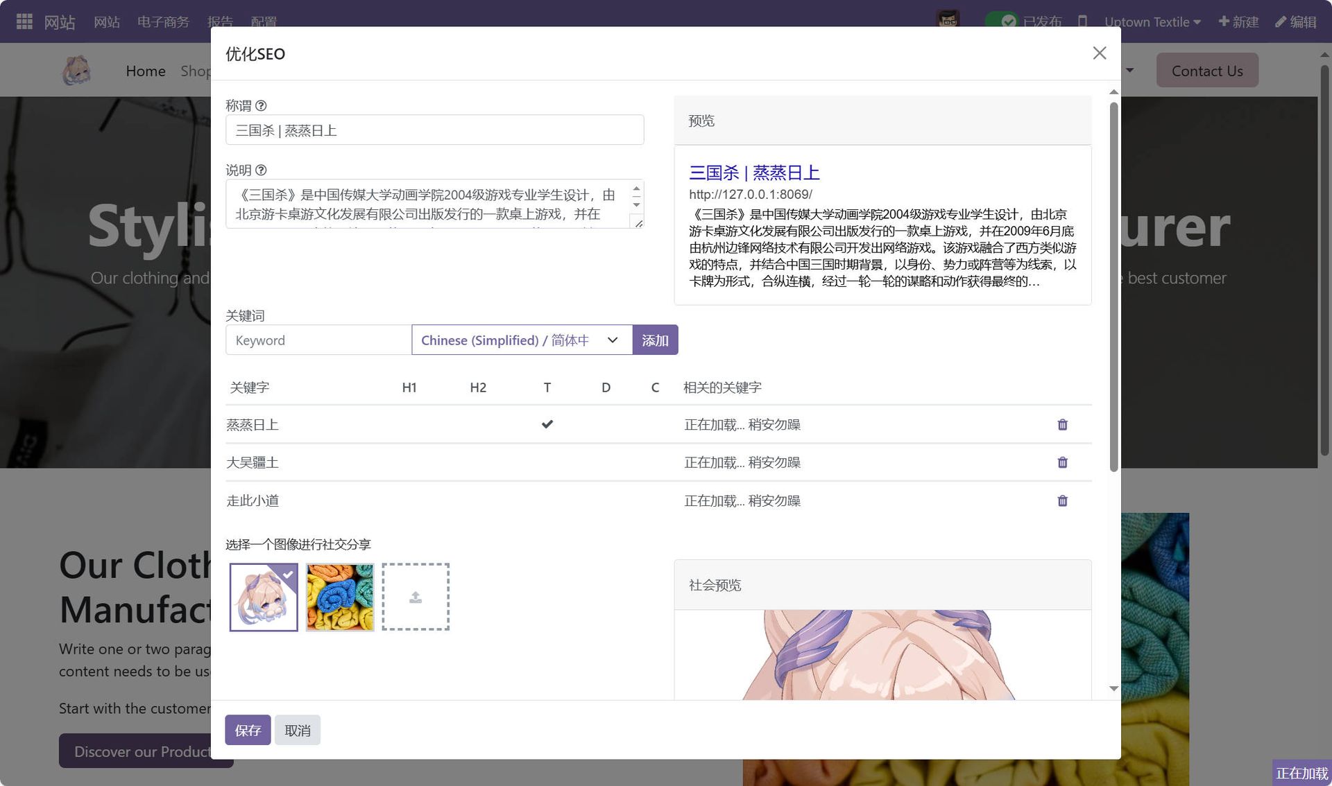This screenshot has width=1332, height=786.
Task: Click the 走此小道 keyword row text
Action: click(x=253, y=500)
